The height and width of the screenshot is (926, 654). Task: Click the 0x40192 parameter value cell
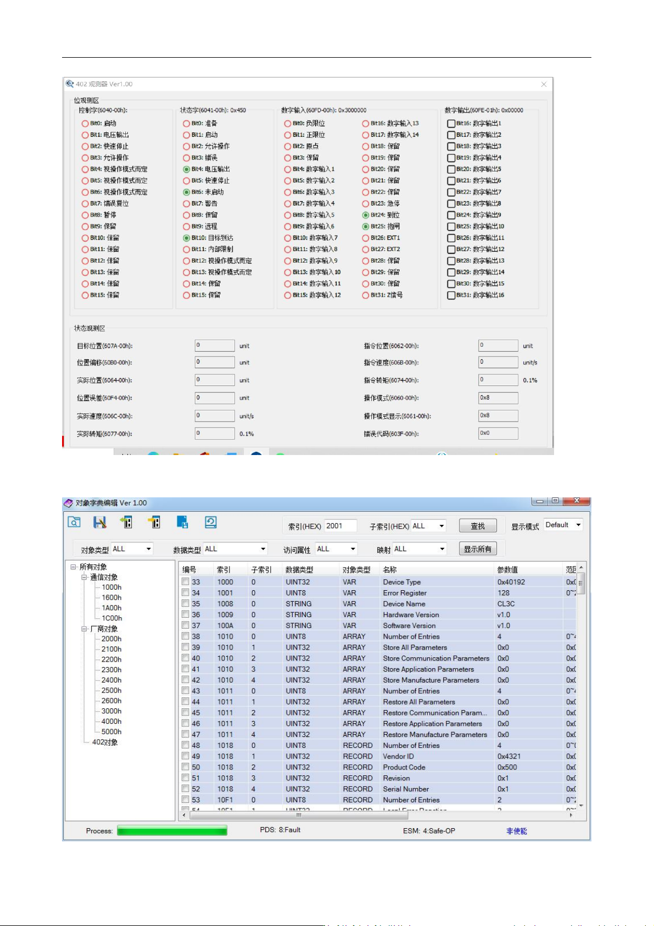coord(511,581)
